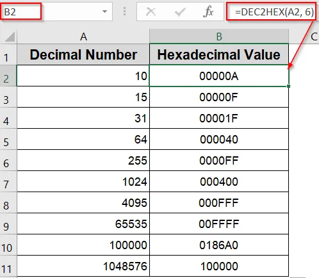
Task: Open the Insert Function fx dialog
Action: 208,12
